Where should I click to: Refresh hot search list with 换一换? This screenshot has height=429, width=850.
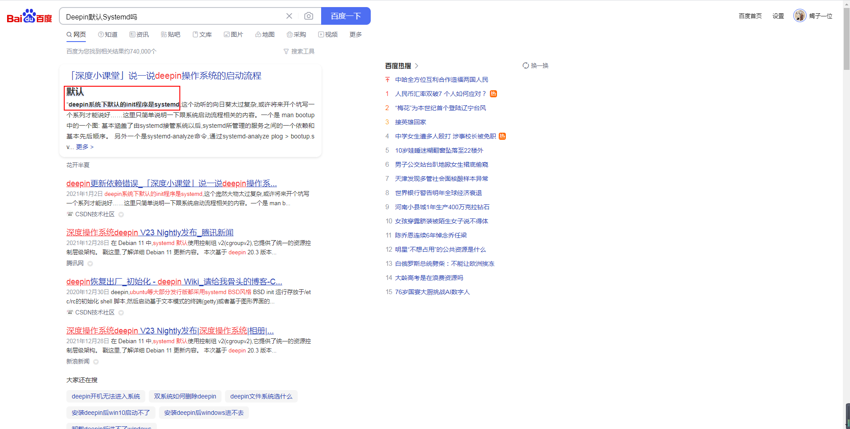pyautogui.click(x=536, y=65)
